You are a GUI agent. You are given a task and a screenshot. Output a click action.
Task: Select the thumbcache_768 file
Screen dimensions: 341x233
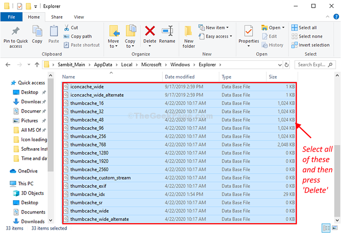pyautogui.click(x=179, y=144)
